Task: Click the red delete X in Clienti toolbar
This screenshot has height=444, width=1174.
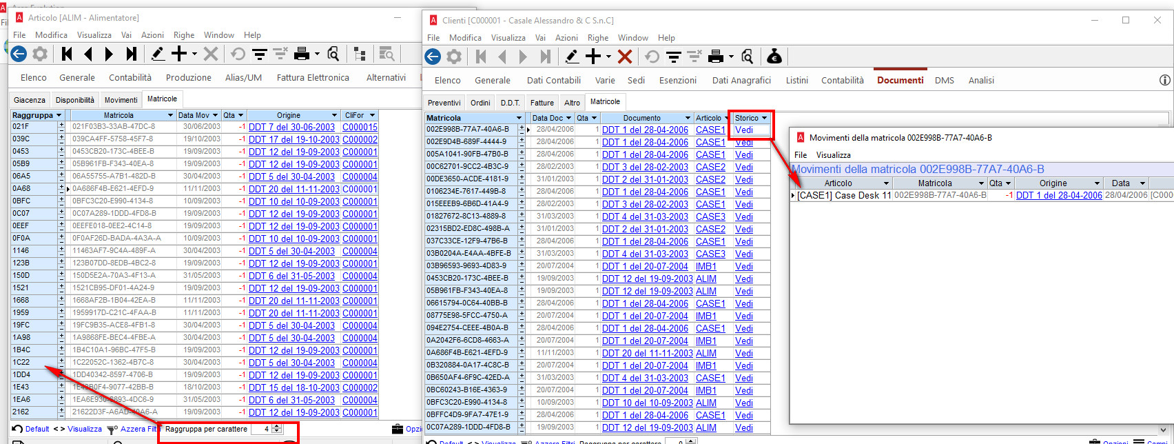Action: pos(625,57)
